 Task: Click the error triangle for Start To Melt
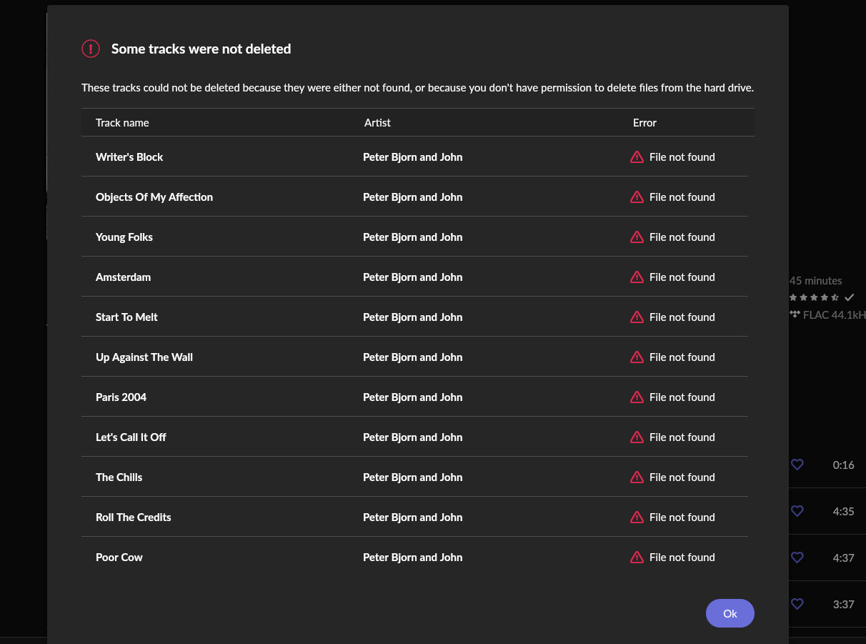[637, 317]
